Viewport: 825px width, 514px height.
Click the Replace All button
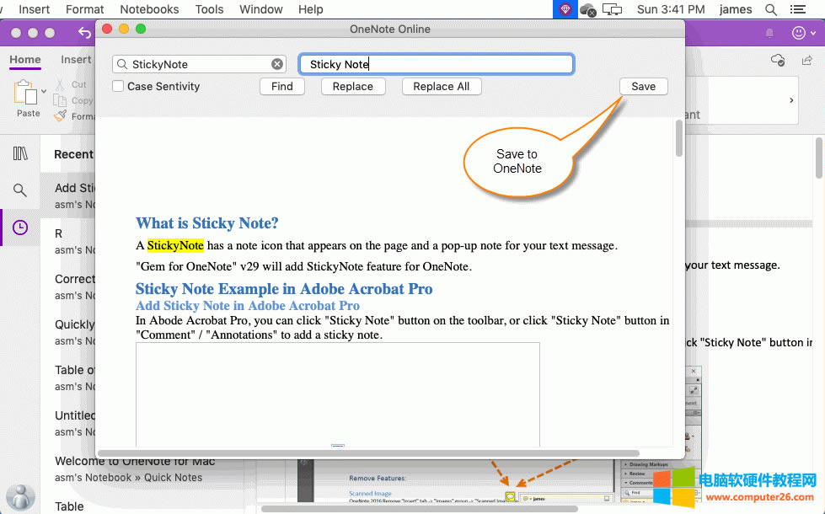(441, 86)
